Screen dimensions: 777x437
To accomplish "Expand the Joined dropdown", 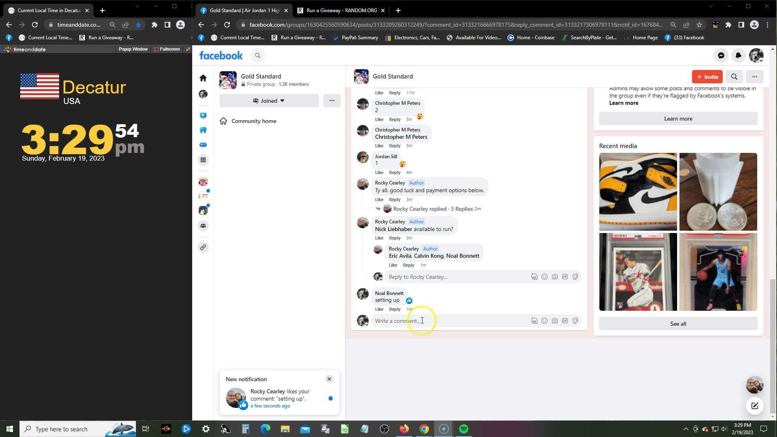I will pyautogui.click(x=269, y=101).
